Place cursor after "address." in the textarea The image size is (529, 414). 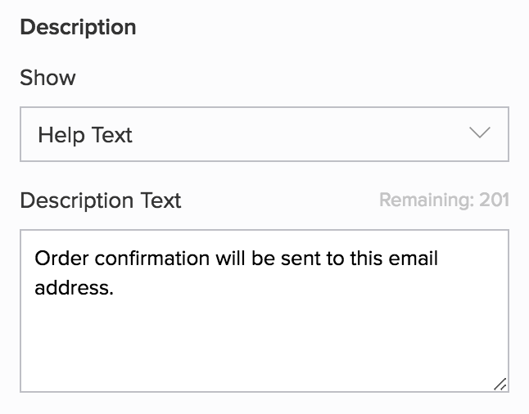113,288
